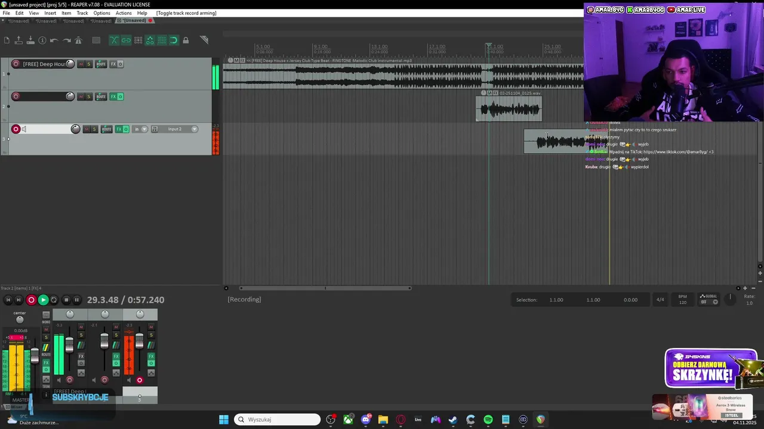
Task: Open the Options menu
Action: tap(101, 13)
